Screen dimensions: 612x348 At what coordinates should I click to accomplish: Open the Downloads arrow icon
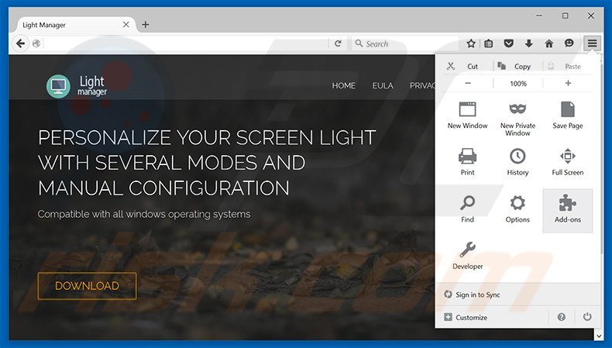point(529,43)
